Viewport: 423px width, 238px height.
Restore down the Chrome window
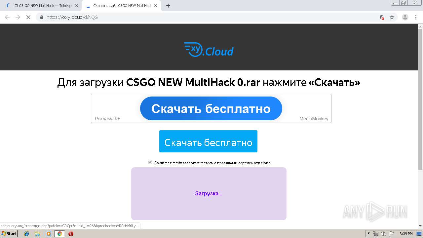[x=404, y=3]
